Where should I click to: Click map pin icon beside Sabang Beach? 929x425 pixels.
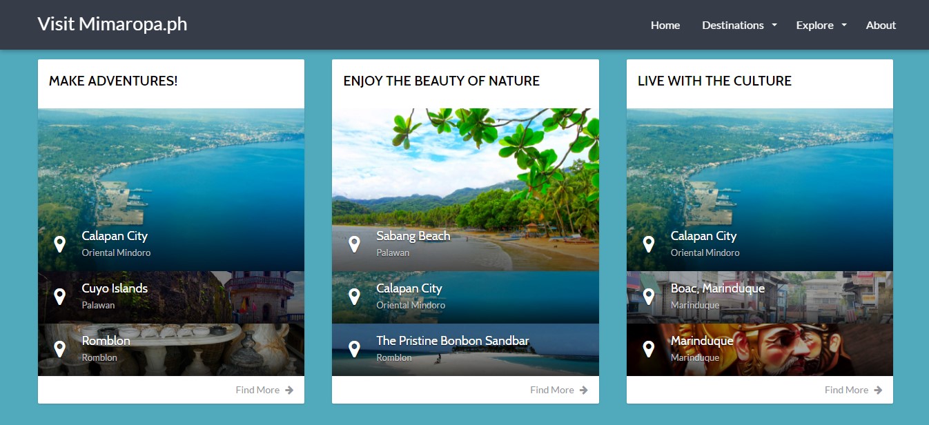354,244
